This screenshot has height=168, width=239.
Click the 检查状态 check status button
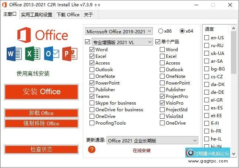[x=41, y=149]
